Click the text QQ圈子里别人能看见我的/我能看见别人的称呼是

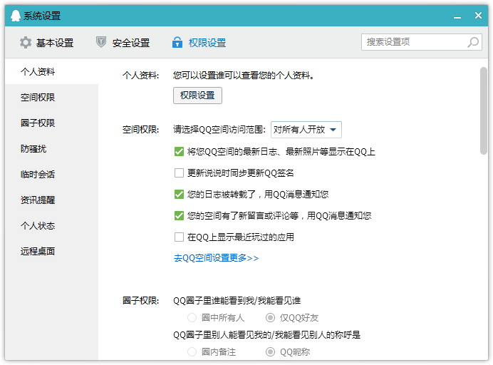[x=267, y=335]
